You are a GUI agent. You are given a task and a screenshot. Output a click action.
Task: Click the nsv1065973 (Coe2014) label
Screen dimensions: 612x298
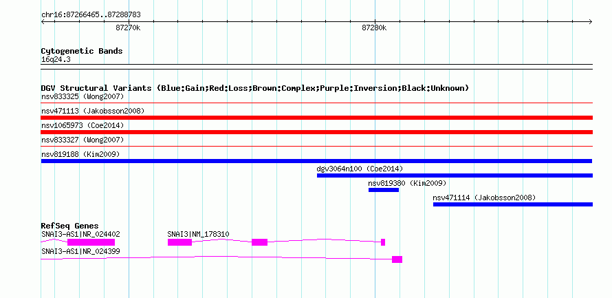[x=83, y=125]
